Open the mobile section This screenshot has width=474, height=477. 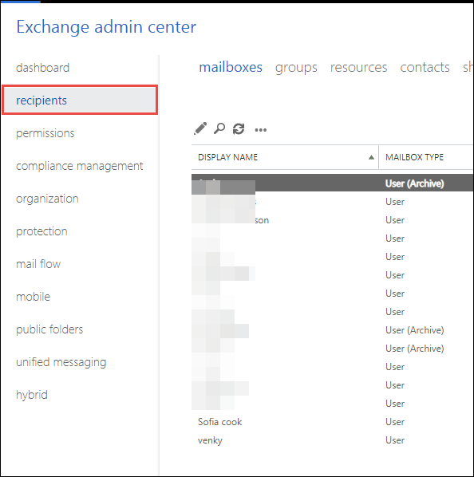(x=33, y=297)
